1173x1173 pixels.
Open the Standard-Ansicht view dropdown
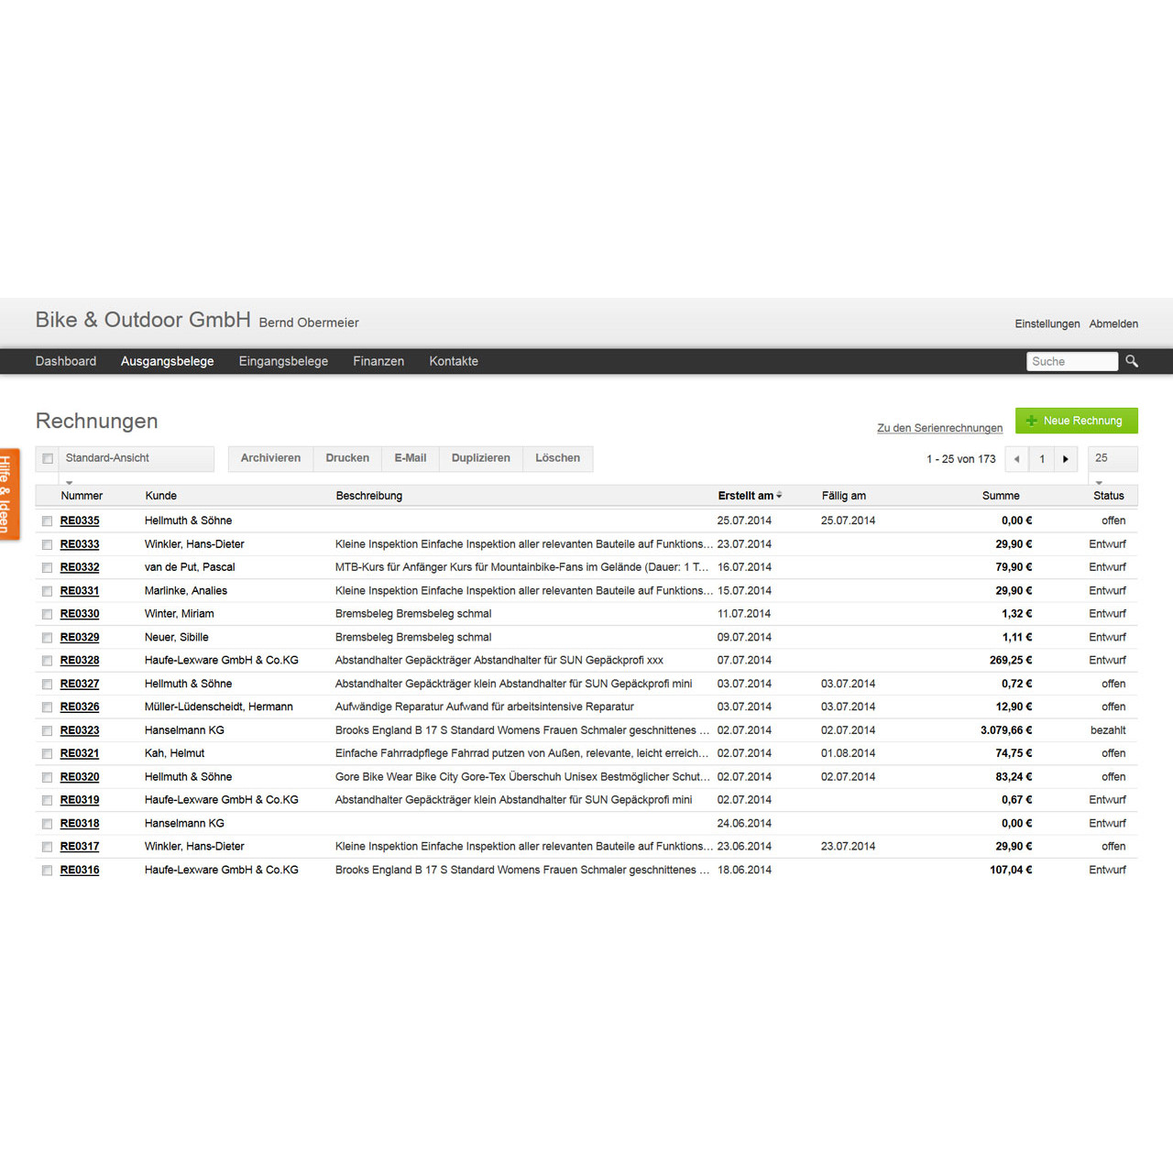pos(136,458)
